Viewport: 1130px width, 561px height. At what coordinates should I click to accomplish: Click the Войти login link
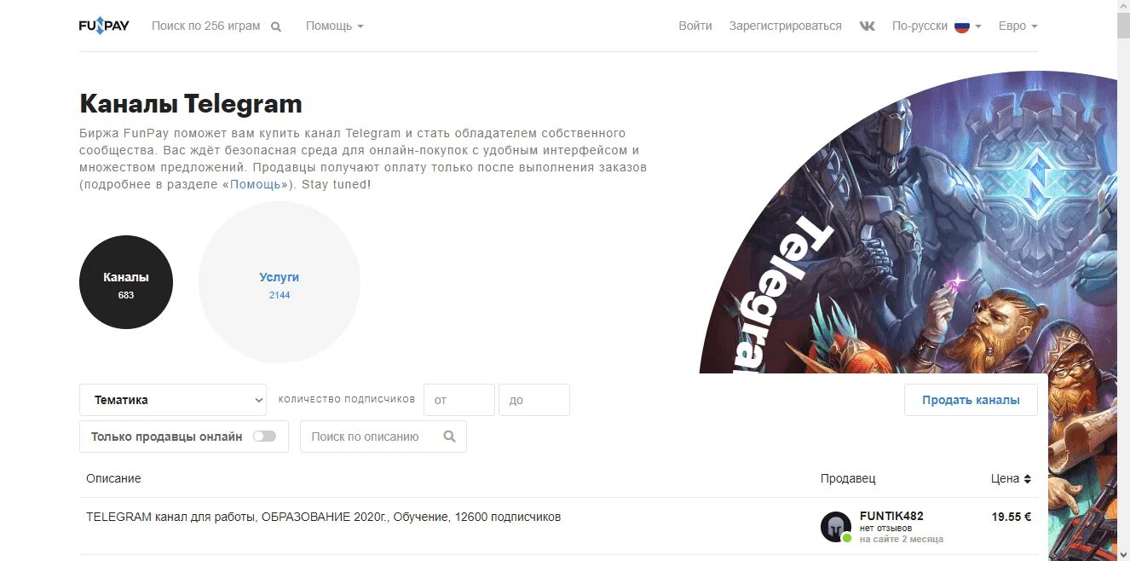coord(695,26)
